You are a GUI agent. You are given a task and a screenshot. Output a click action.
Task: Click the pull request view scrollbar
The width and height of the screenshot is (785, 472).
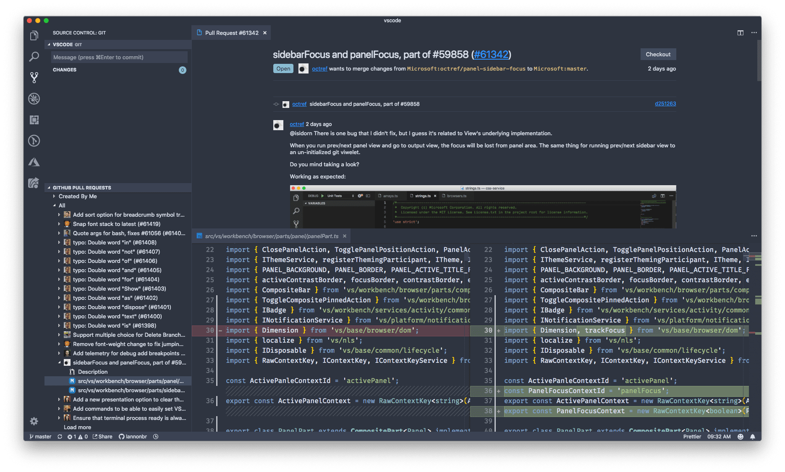(x=759, y=61)
